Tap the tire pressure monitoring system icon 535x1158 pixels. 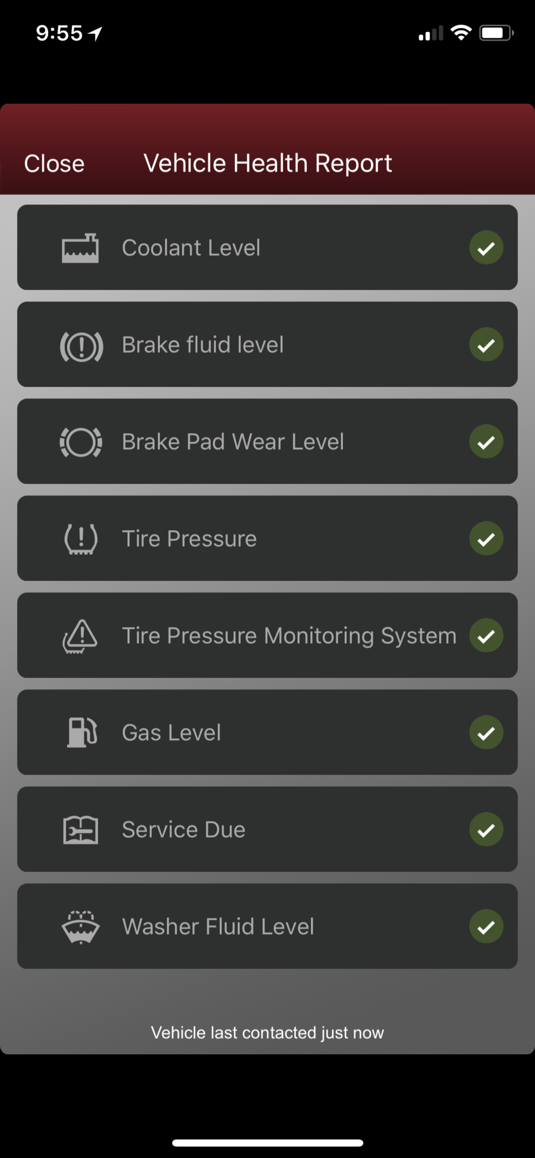[x=80, y=636]
